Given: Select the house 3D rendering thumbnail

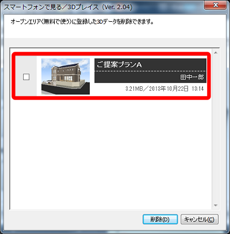Looking at the screenshot, I should coord(66,76).
